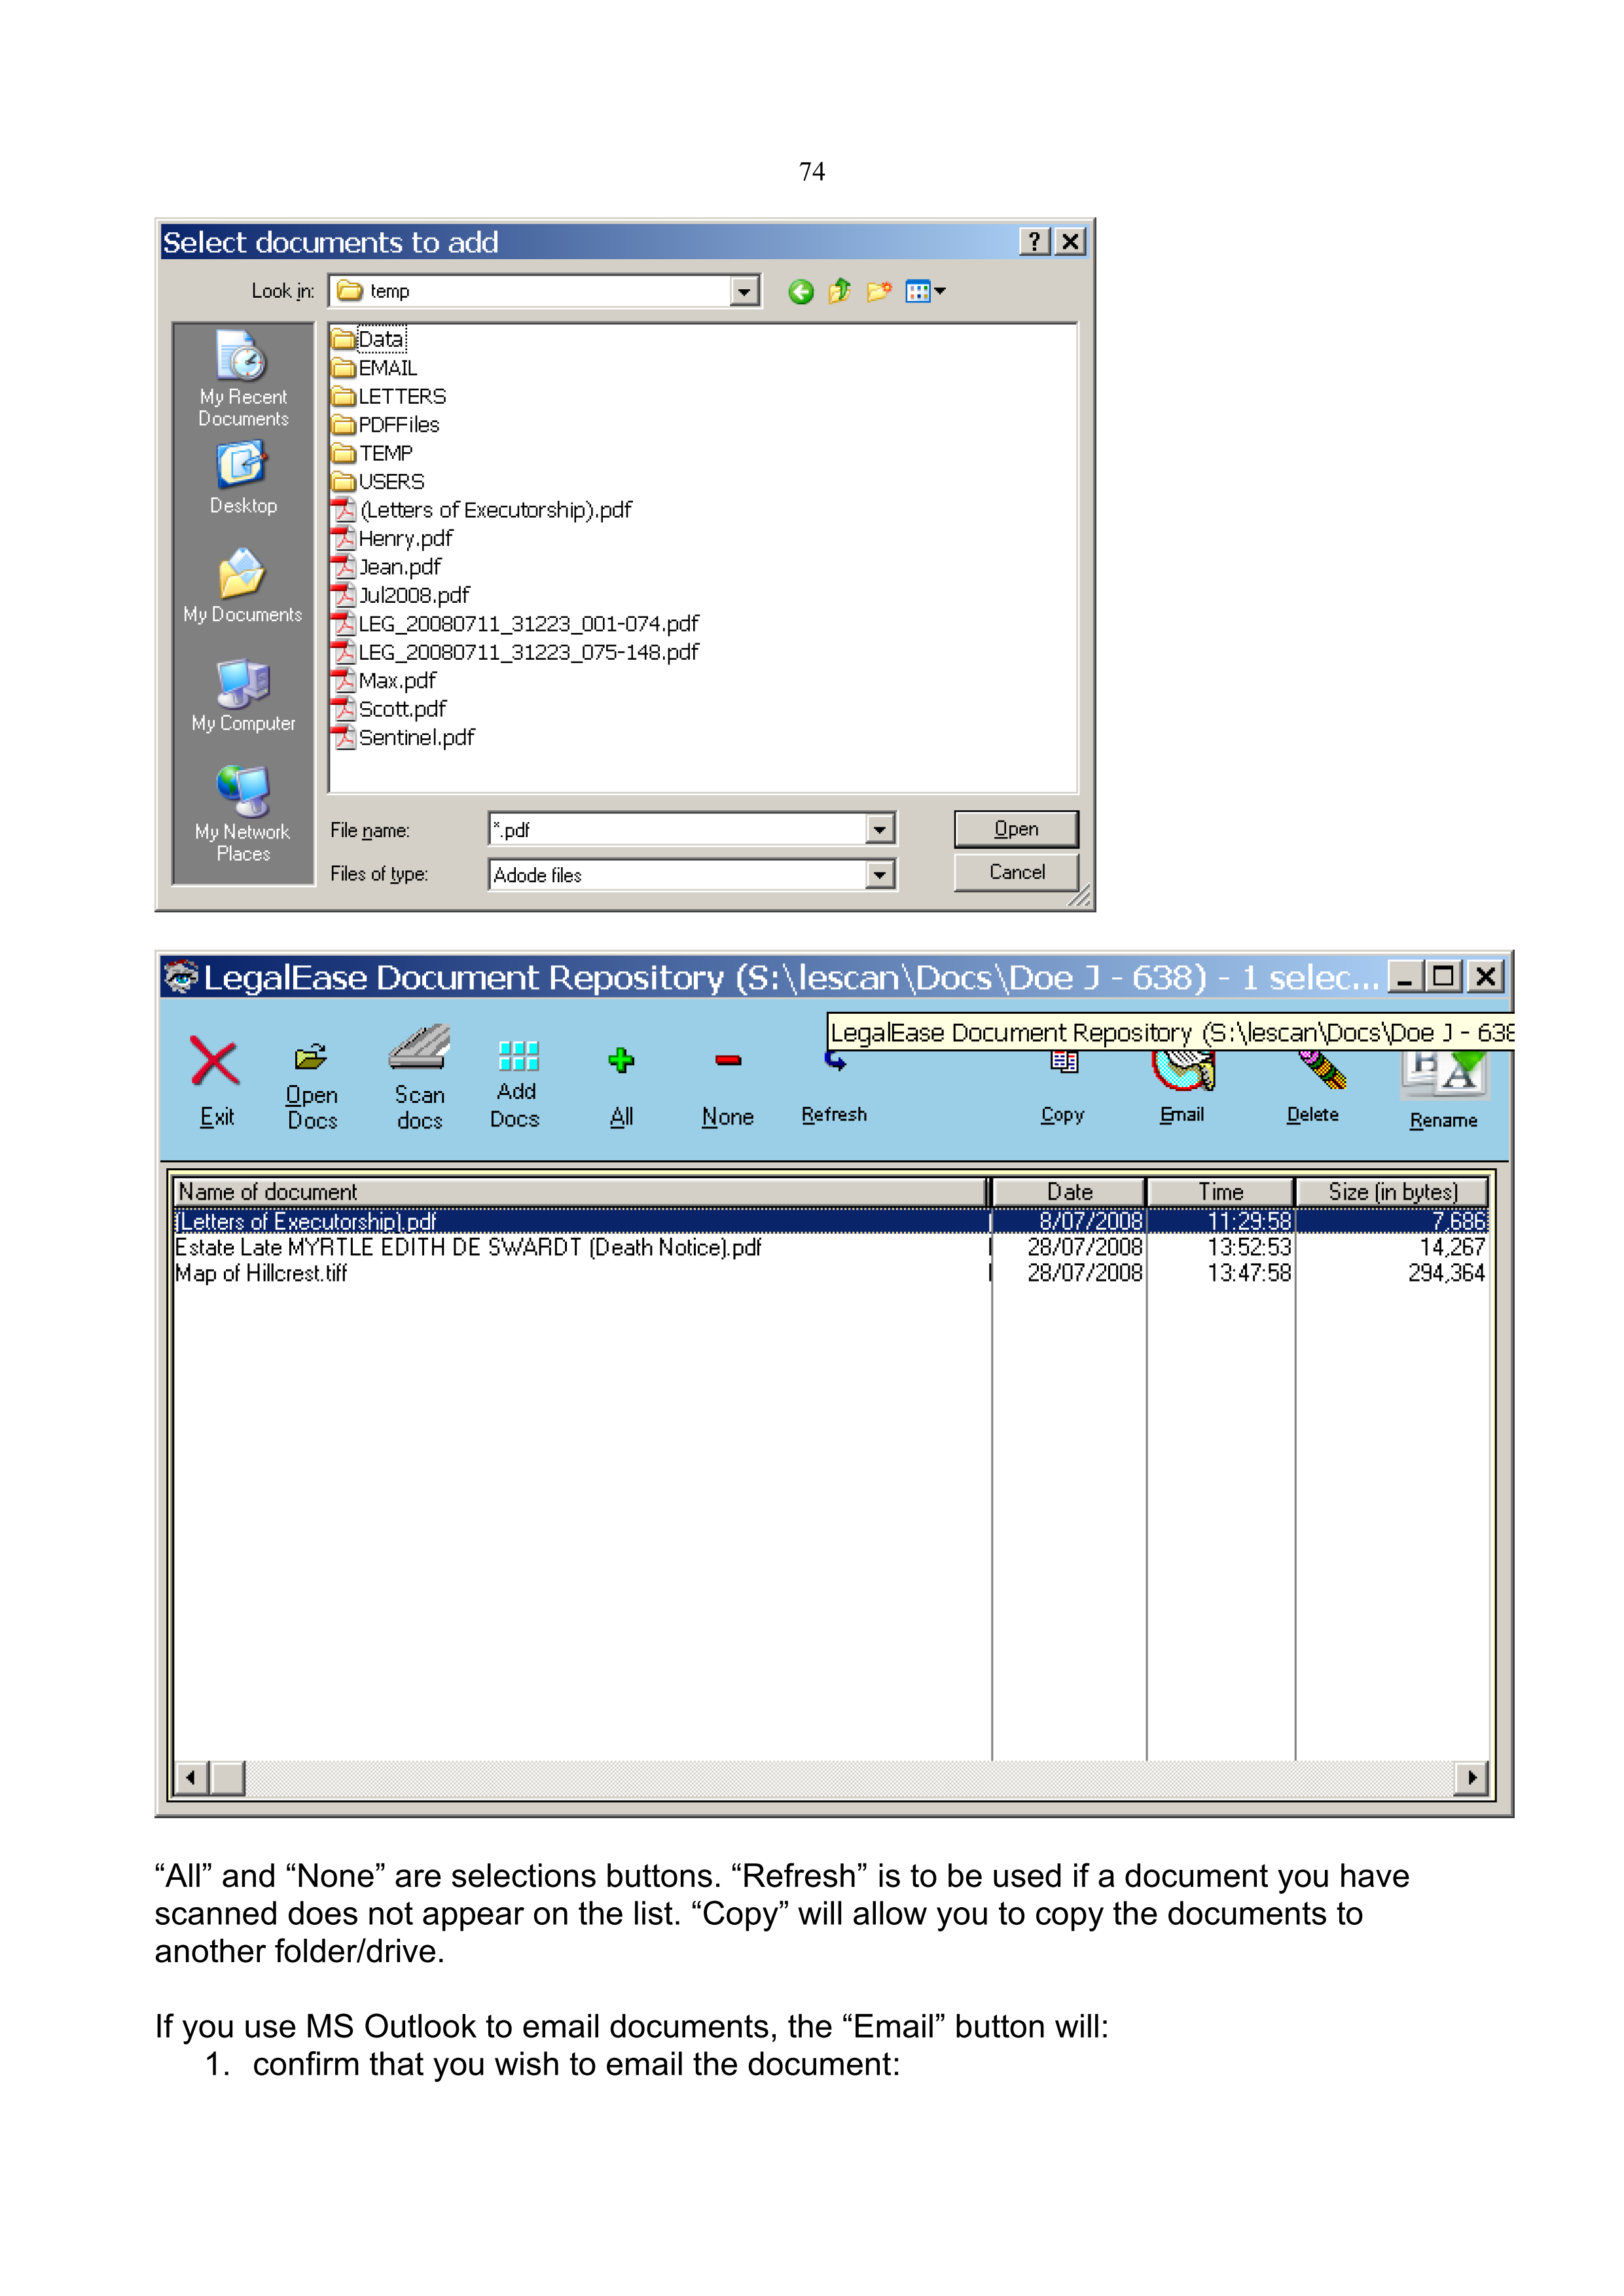The image size is (1624, 2296).
Task: Open the View menu icon in dialog
Action: pyautogui.click(x=925, y=291)
